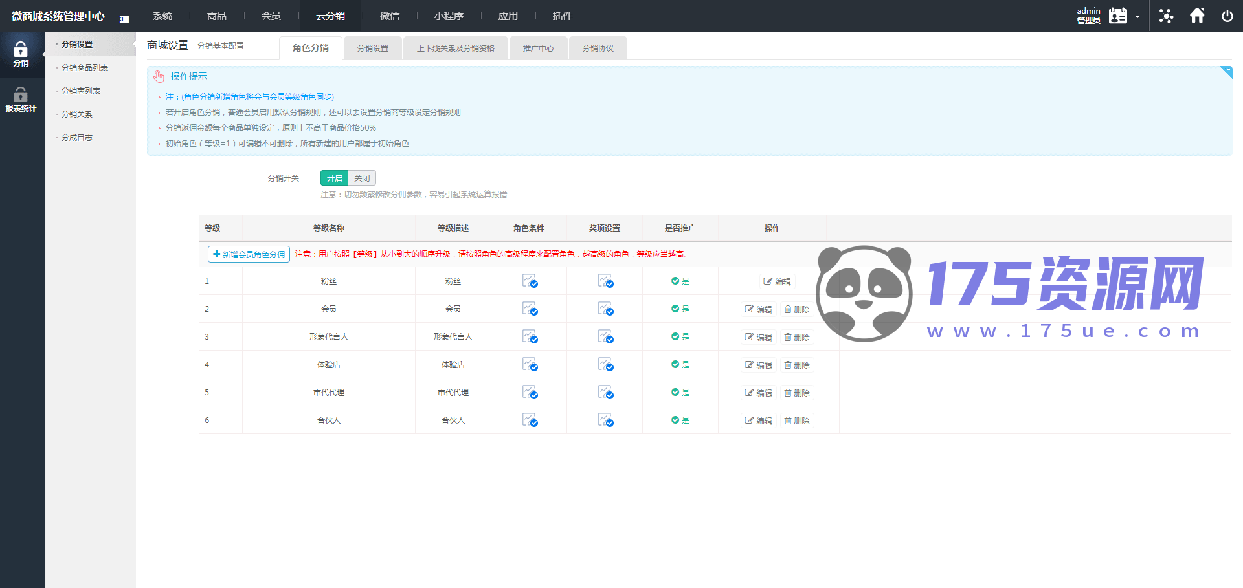Toggle the sidebar collapse icon beside the logo
Screen dimensions: 1243x588
124,19
